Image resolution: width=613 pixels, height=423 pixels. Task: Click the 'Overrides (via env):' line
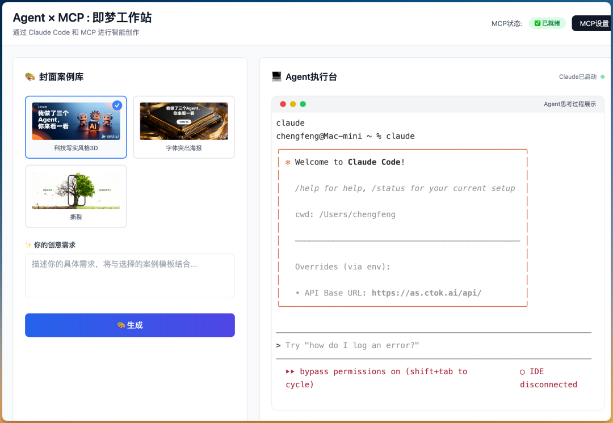342,267
